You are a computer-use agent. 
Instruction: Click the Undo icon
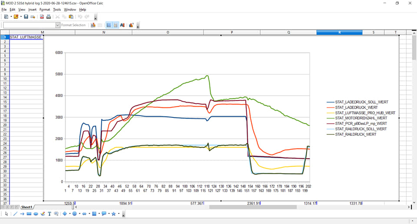coord(80,17)
